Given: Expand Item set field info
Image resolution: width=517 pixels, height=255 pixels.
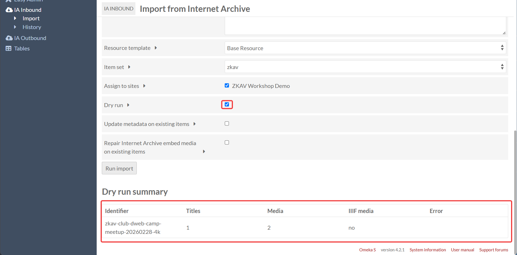Looking at the screenshot, I should (129, 67).
